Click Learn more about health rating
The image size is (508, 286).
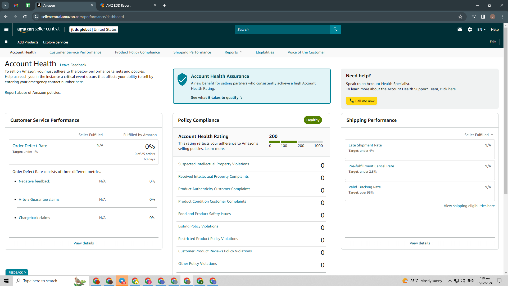tap(214, 149)
